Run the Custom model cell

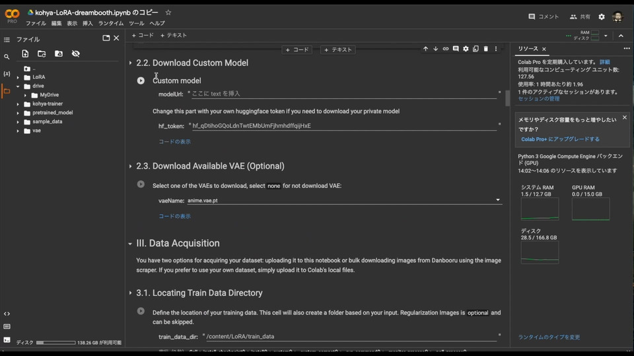[x=141, y=80]
